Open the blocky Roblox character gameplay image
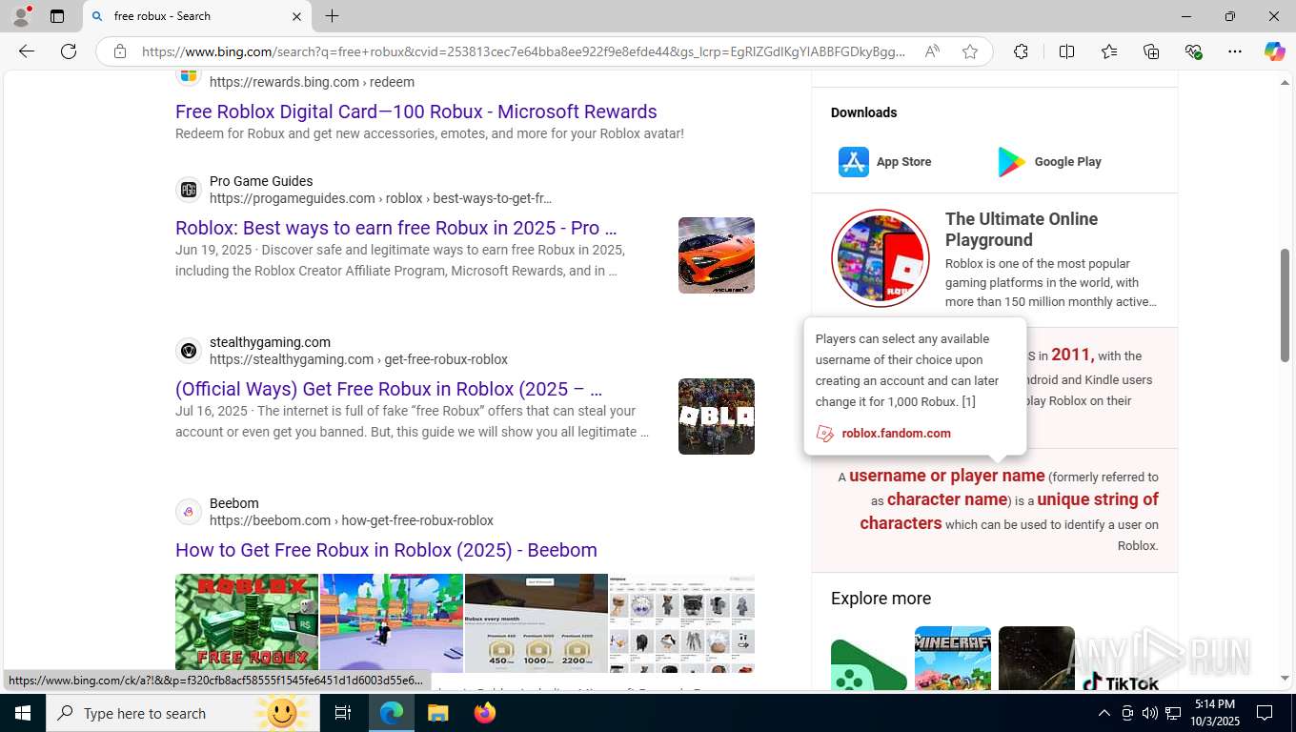Viewport: 1296px width, 732px height. coord(392,623)
